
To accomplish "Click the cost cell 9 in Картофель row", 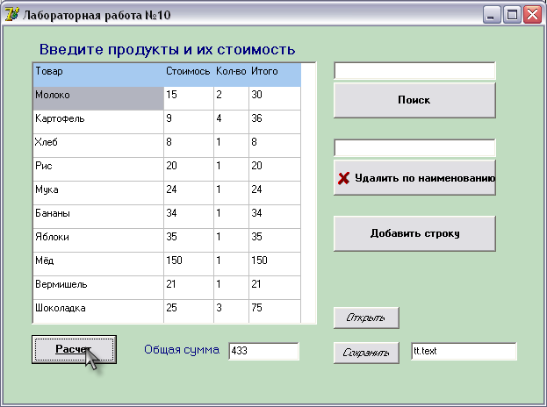I will coord(189,122).
